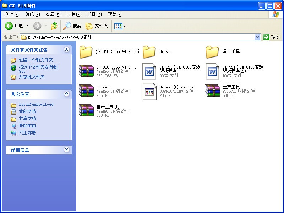Click the Windows flag logo

pos(276,15)
